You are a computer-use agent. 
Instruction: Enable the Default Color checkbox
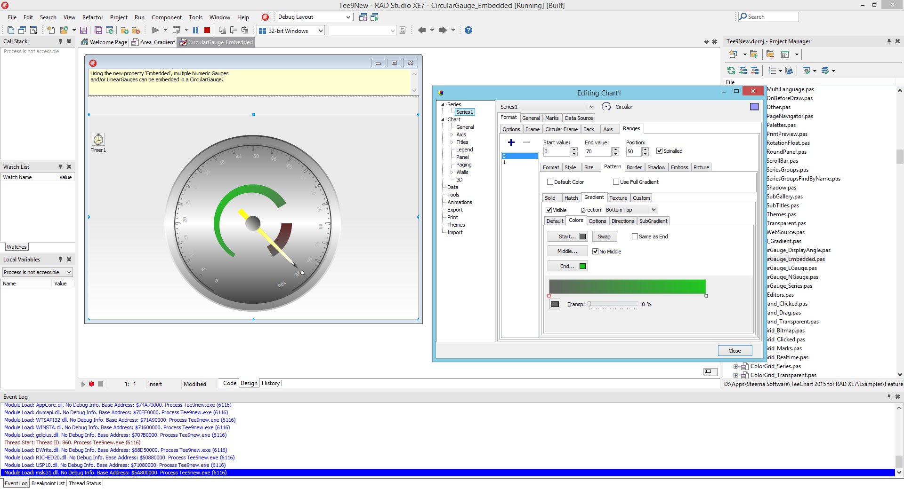point(549,181)
